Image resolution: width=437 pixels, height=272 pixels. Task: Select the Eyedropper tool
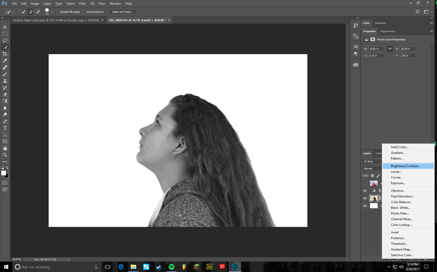point(5,61)
